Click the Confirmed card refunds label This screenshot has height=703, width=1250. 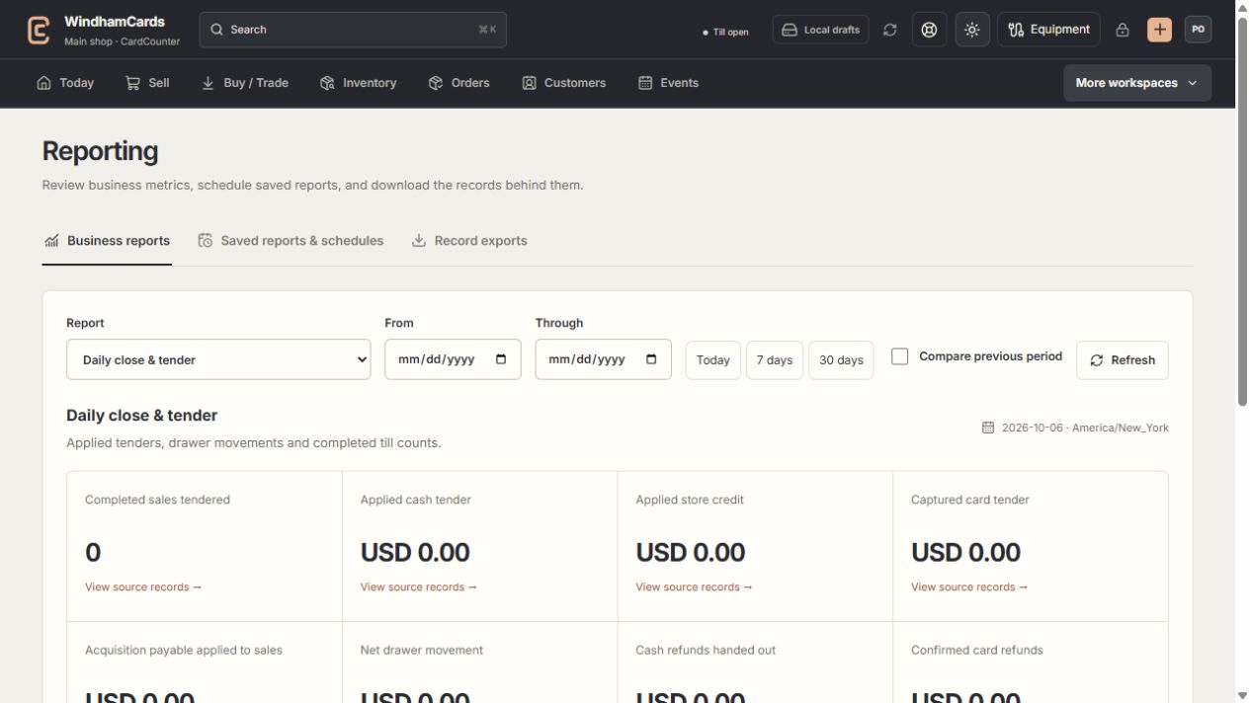pos(977,650)
